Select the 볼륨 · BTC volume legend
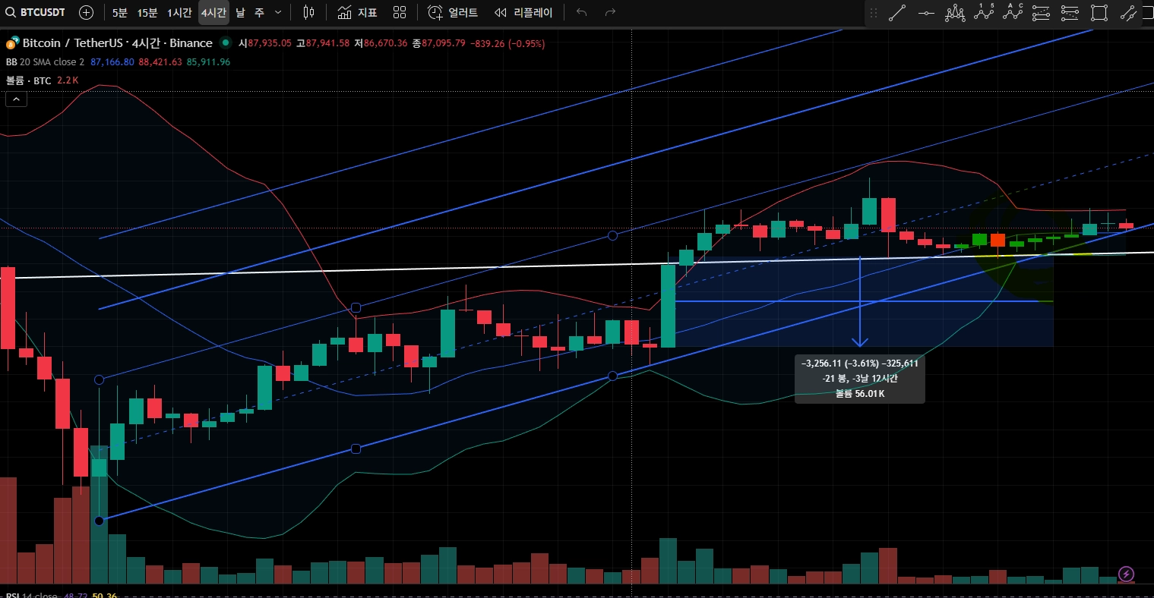1154x598 pixels. click(28, 80)
